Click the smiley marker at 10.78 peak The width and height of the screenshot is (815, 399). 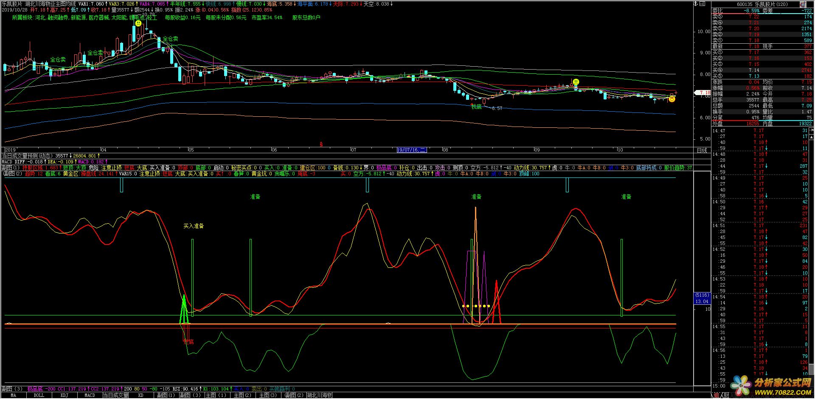pos(138,23)
